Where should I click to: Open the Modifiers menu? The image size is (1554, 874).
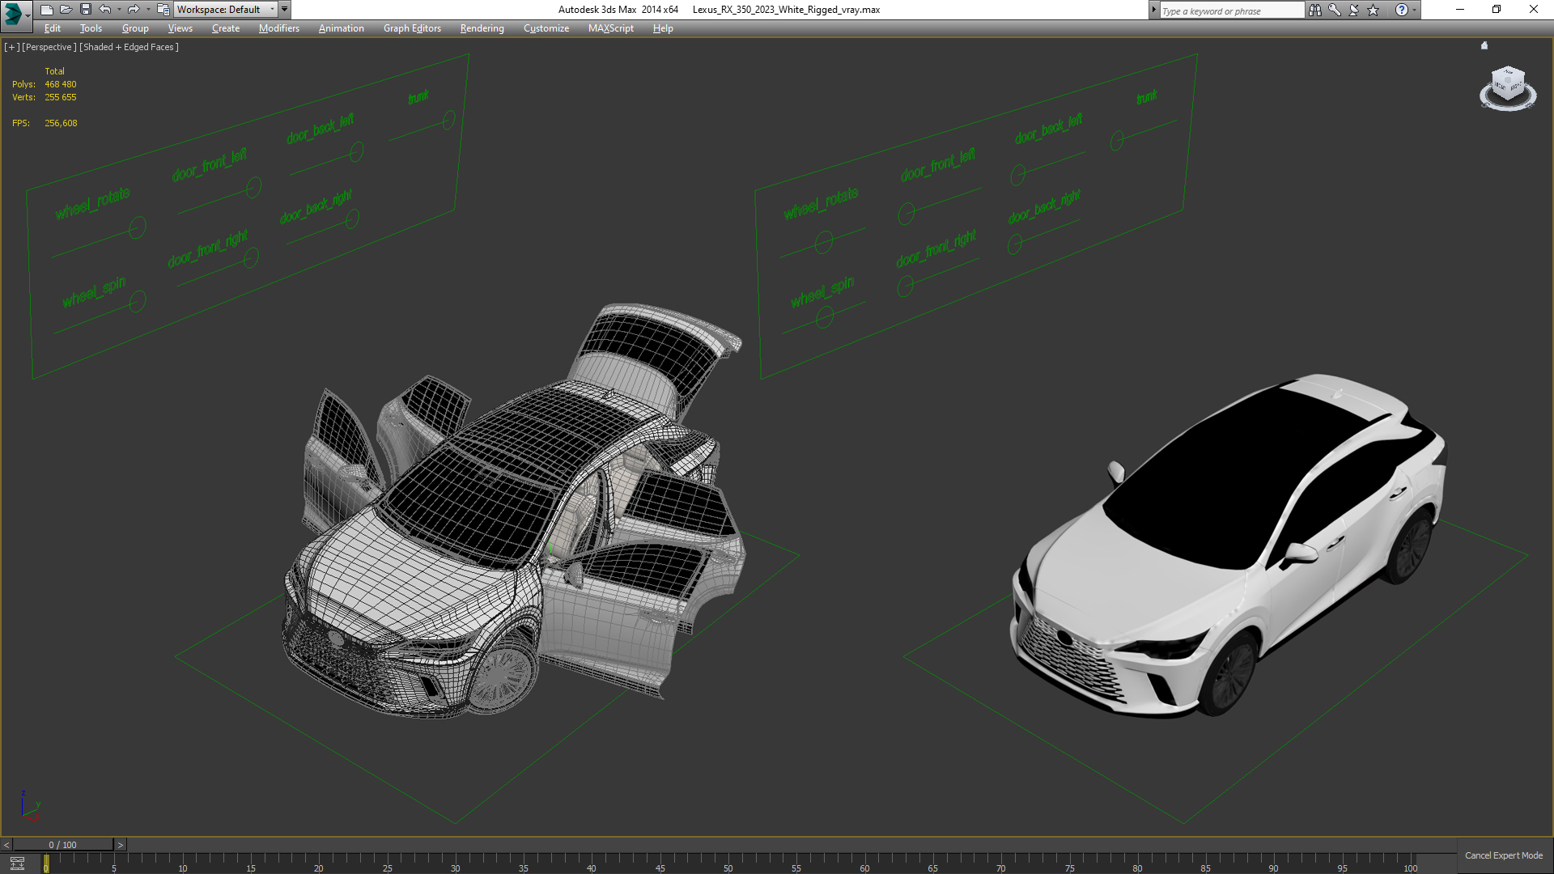(278, 28)
